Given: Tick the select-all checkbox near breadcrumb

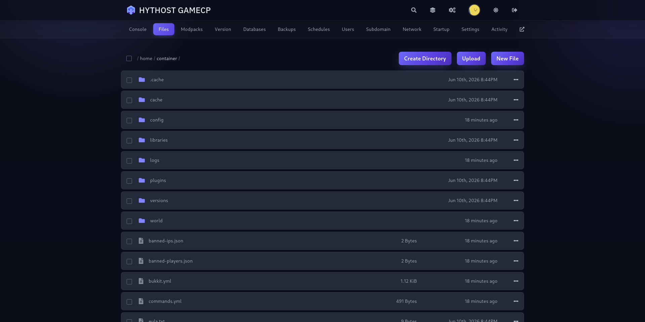Looking at the screenshot, I should pos(129,58).
